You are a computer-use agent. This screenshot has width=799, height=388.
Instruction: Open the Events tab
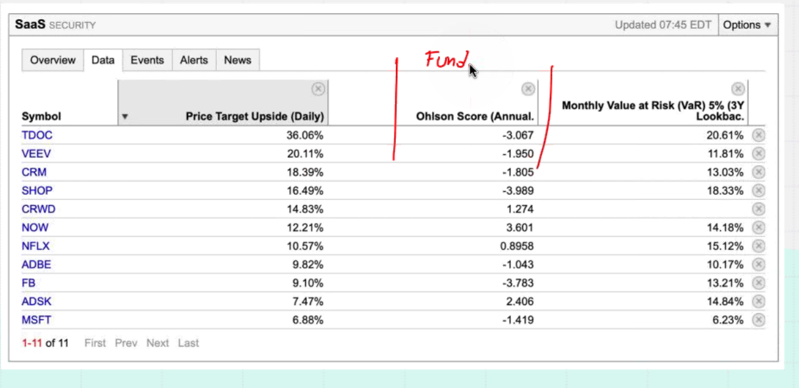[x=147, y=60]
